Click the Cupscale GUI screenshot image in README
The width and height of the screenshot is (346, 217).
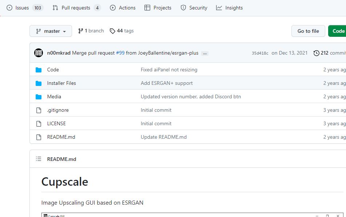[x=192, y=215]
